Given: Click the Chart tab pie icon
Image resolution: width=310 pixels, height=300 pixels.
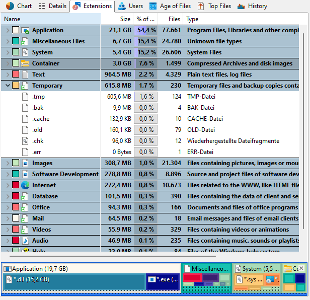Looking at the screenshot, I should [10, 6].
